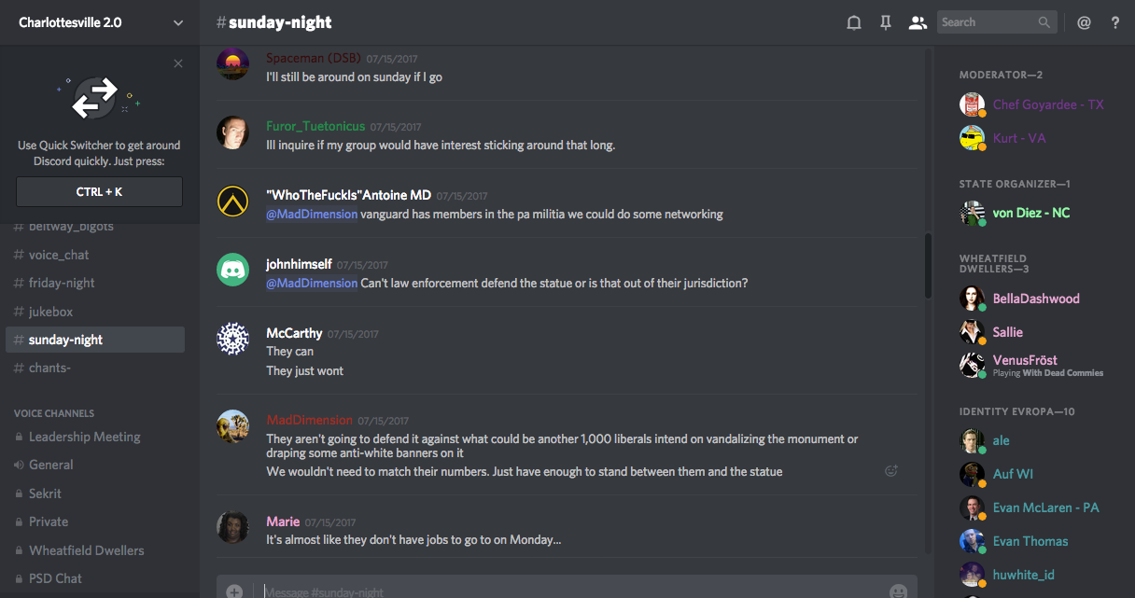The width and height of the screenshot is (1135, 598).
Task: Open the help question mark icon
Action: pyautogui.click(x=1115, y=22)
